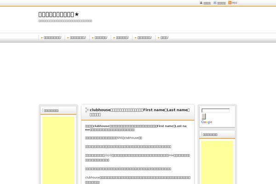Open the first item in the navigation menu

52,38
